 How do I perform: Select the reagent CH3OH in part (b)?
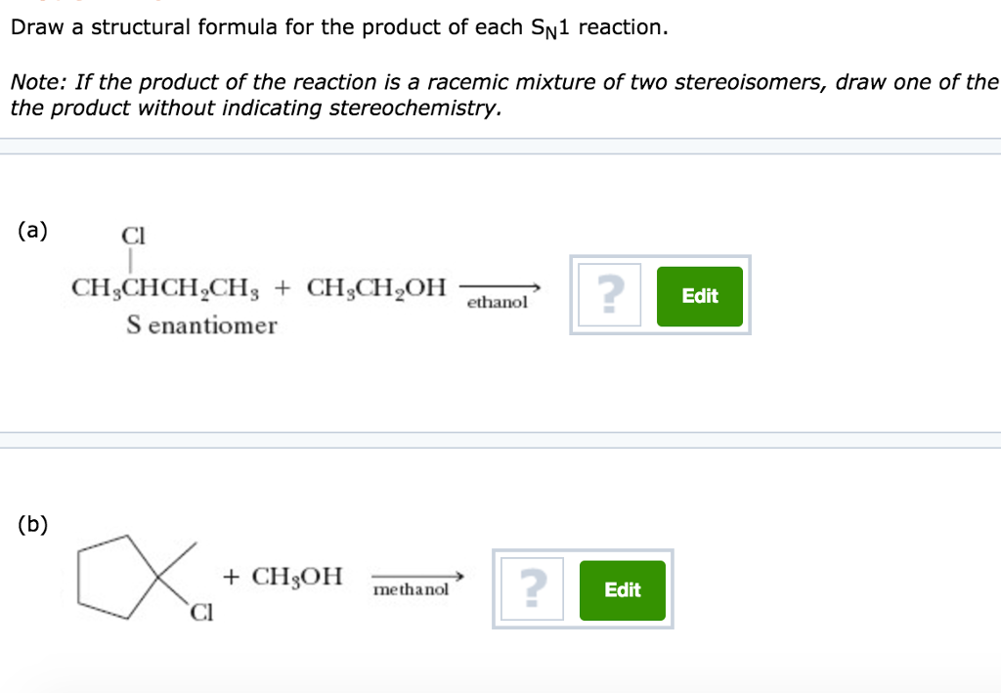coord(299,576)
